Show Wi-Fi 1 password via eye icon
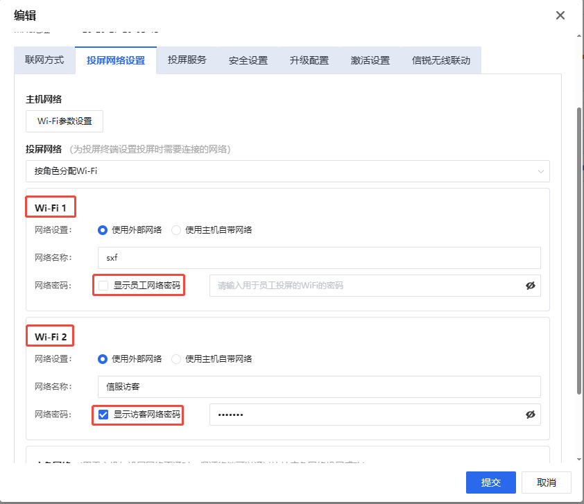The height and width of the screenshot is (504, 584). (x=531, y=286)
